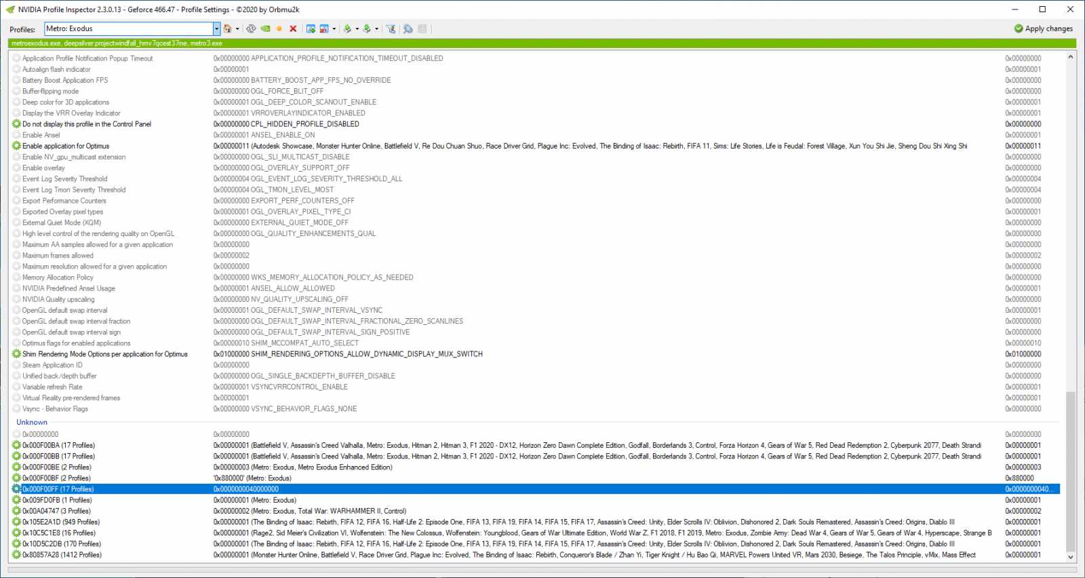Select 'Shim Rendering Mode Options per application for Optimus'
The image size is (1085, 578).
coord(536,354)
